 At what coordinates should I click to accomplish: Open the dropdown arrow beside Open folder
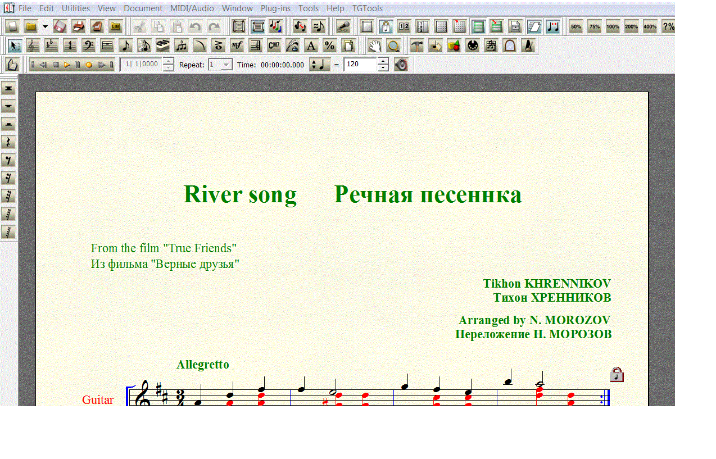[45, 26]
